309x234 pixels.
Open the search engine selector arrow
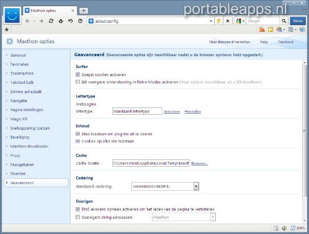(x=244, y=21)
